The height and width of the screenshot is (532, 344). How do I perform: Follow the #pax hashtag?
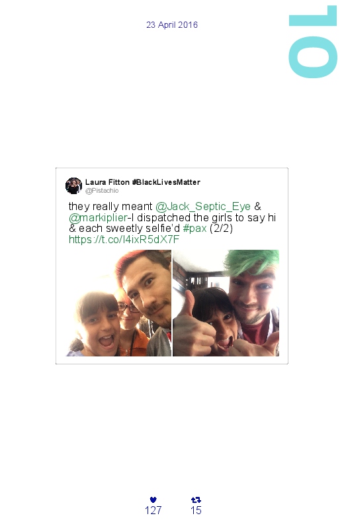194,229
